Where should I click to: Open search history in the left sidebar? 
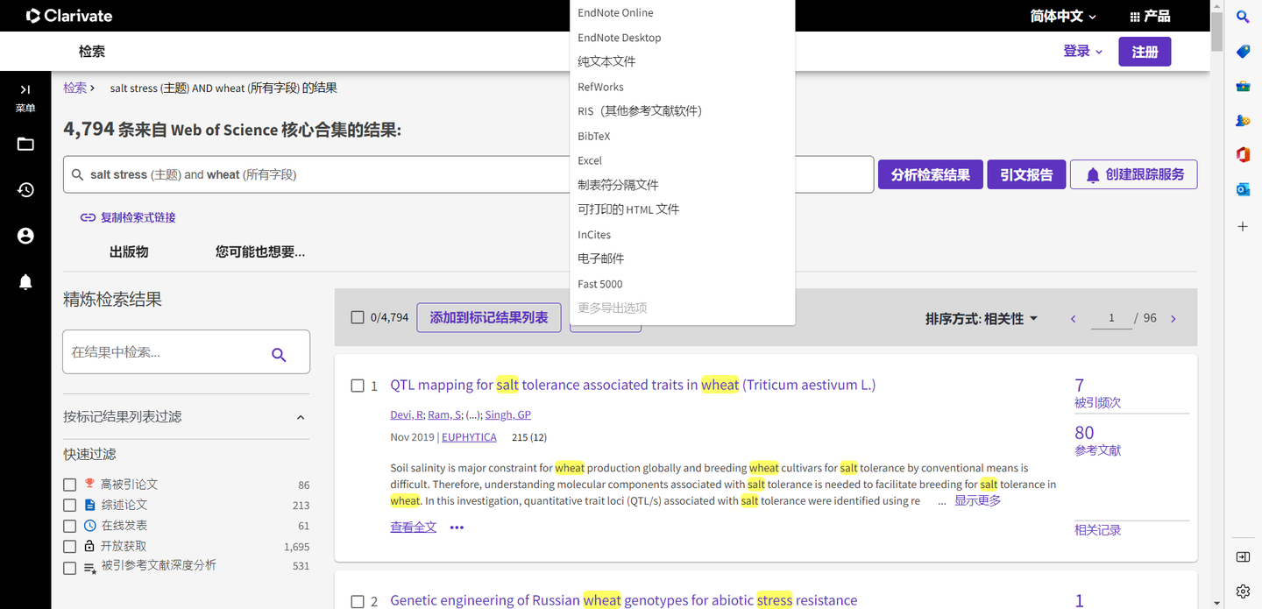coord(25,189)
